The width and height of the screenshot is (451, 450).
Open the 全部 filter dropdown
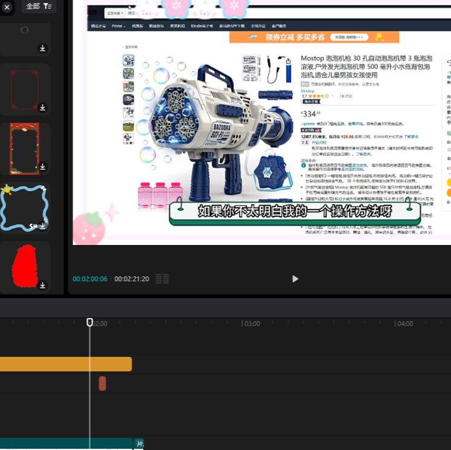(39, 6)
